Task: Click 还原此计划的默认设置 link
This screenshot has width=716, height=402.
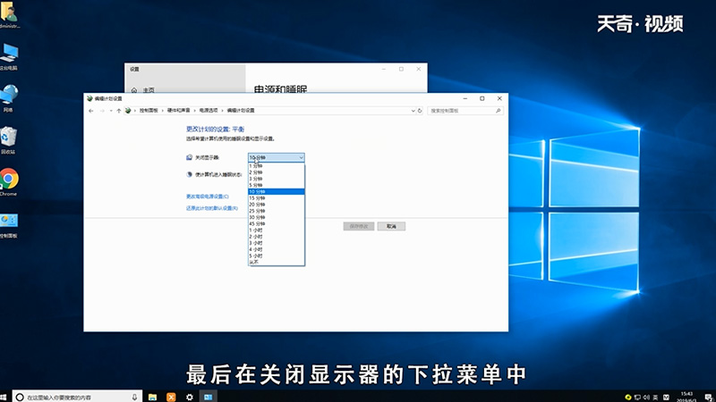Action: pos(212,208)
